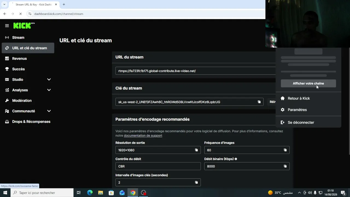Click the Windows search box
This screenshot has height=197, width=350.
[x=42, y=193]
